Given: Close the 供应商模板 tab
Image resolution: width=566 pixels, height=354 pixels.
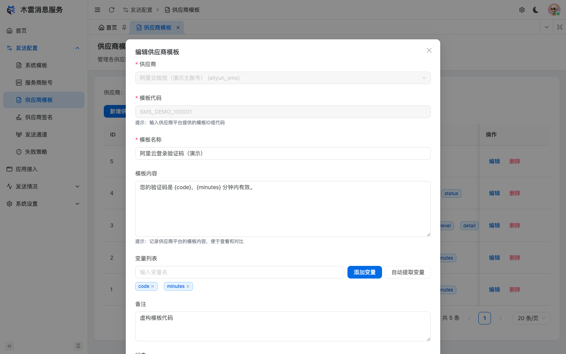Looking at the screenshot, I should click(178, 28).
